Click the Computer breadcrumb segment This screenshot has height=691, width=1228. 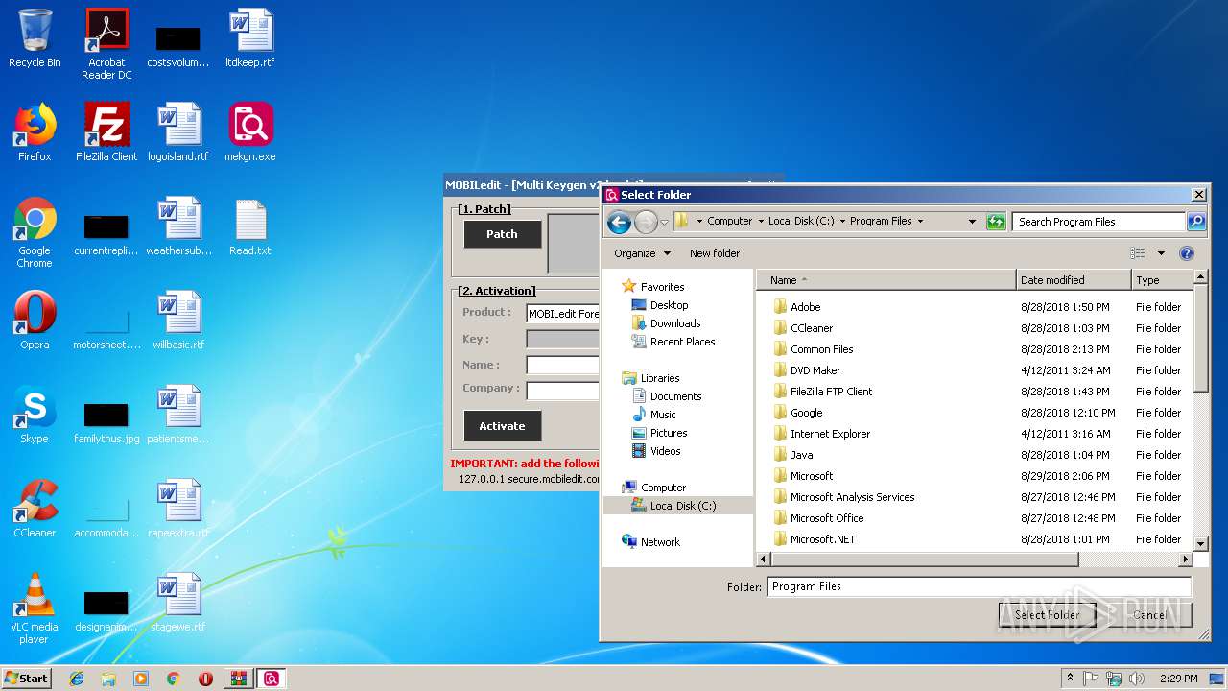(x=729, y=222)
